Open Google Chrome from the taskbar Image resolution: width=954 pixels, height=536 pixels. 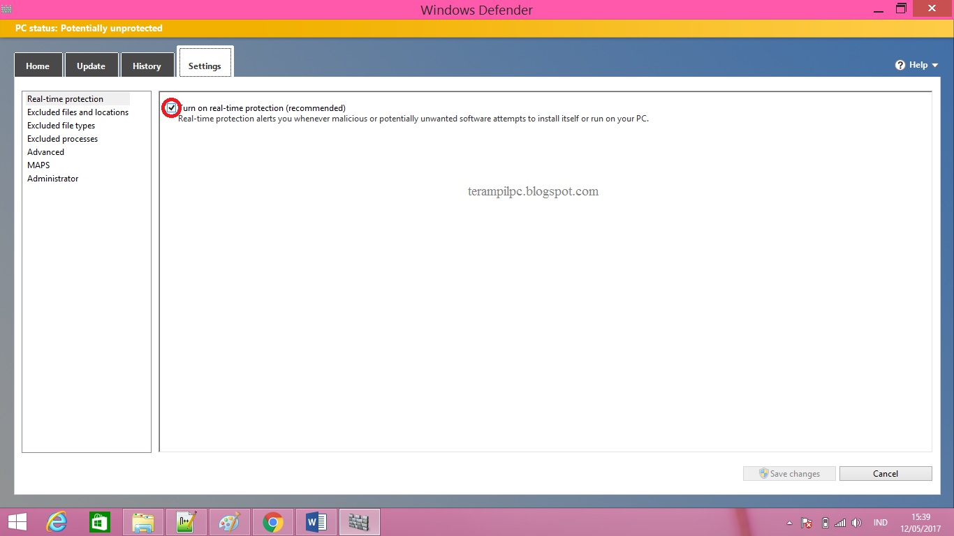click(x=273, y=522)
